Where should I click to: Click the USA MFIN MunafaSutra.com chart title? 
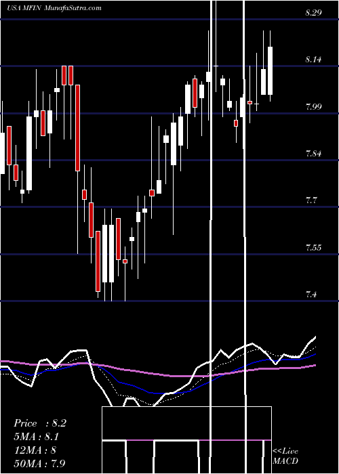(54, 8)
